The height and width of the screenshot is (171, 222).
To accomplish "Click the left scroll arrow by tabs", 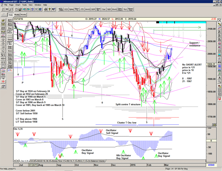I will click(x=14, y=161).
